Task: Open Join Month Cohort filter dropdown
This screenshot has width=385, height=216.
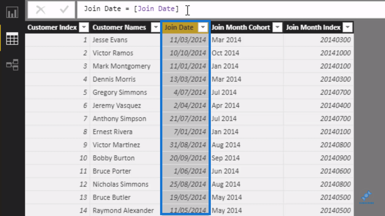Action: pyautogui.click(x=278, y=28)
